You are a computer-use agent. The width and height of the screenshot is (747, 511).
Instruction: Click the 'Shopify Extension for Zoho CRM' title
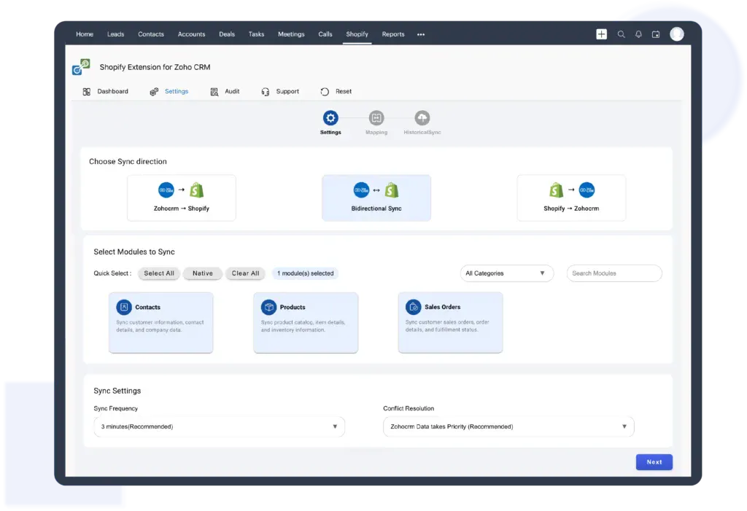[x=155, y=67]
